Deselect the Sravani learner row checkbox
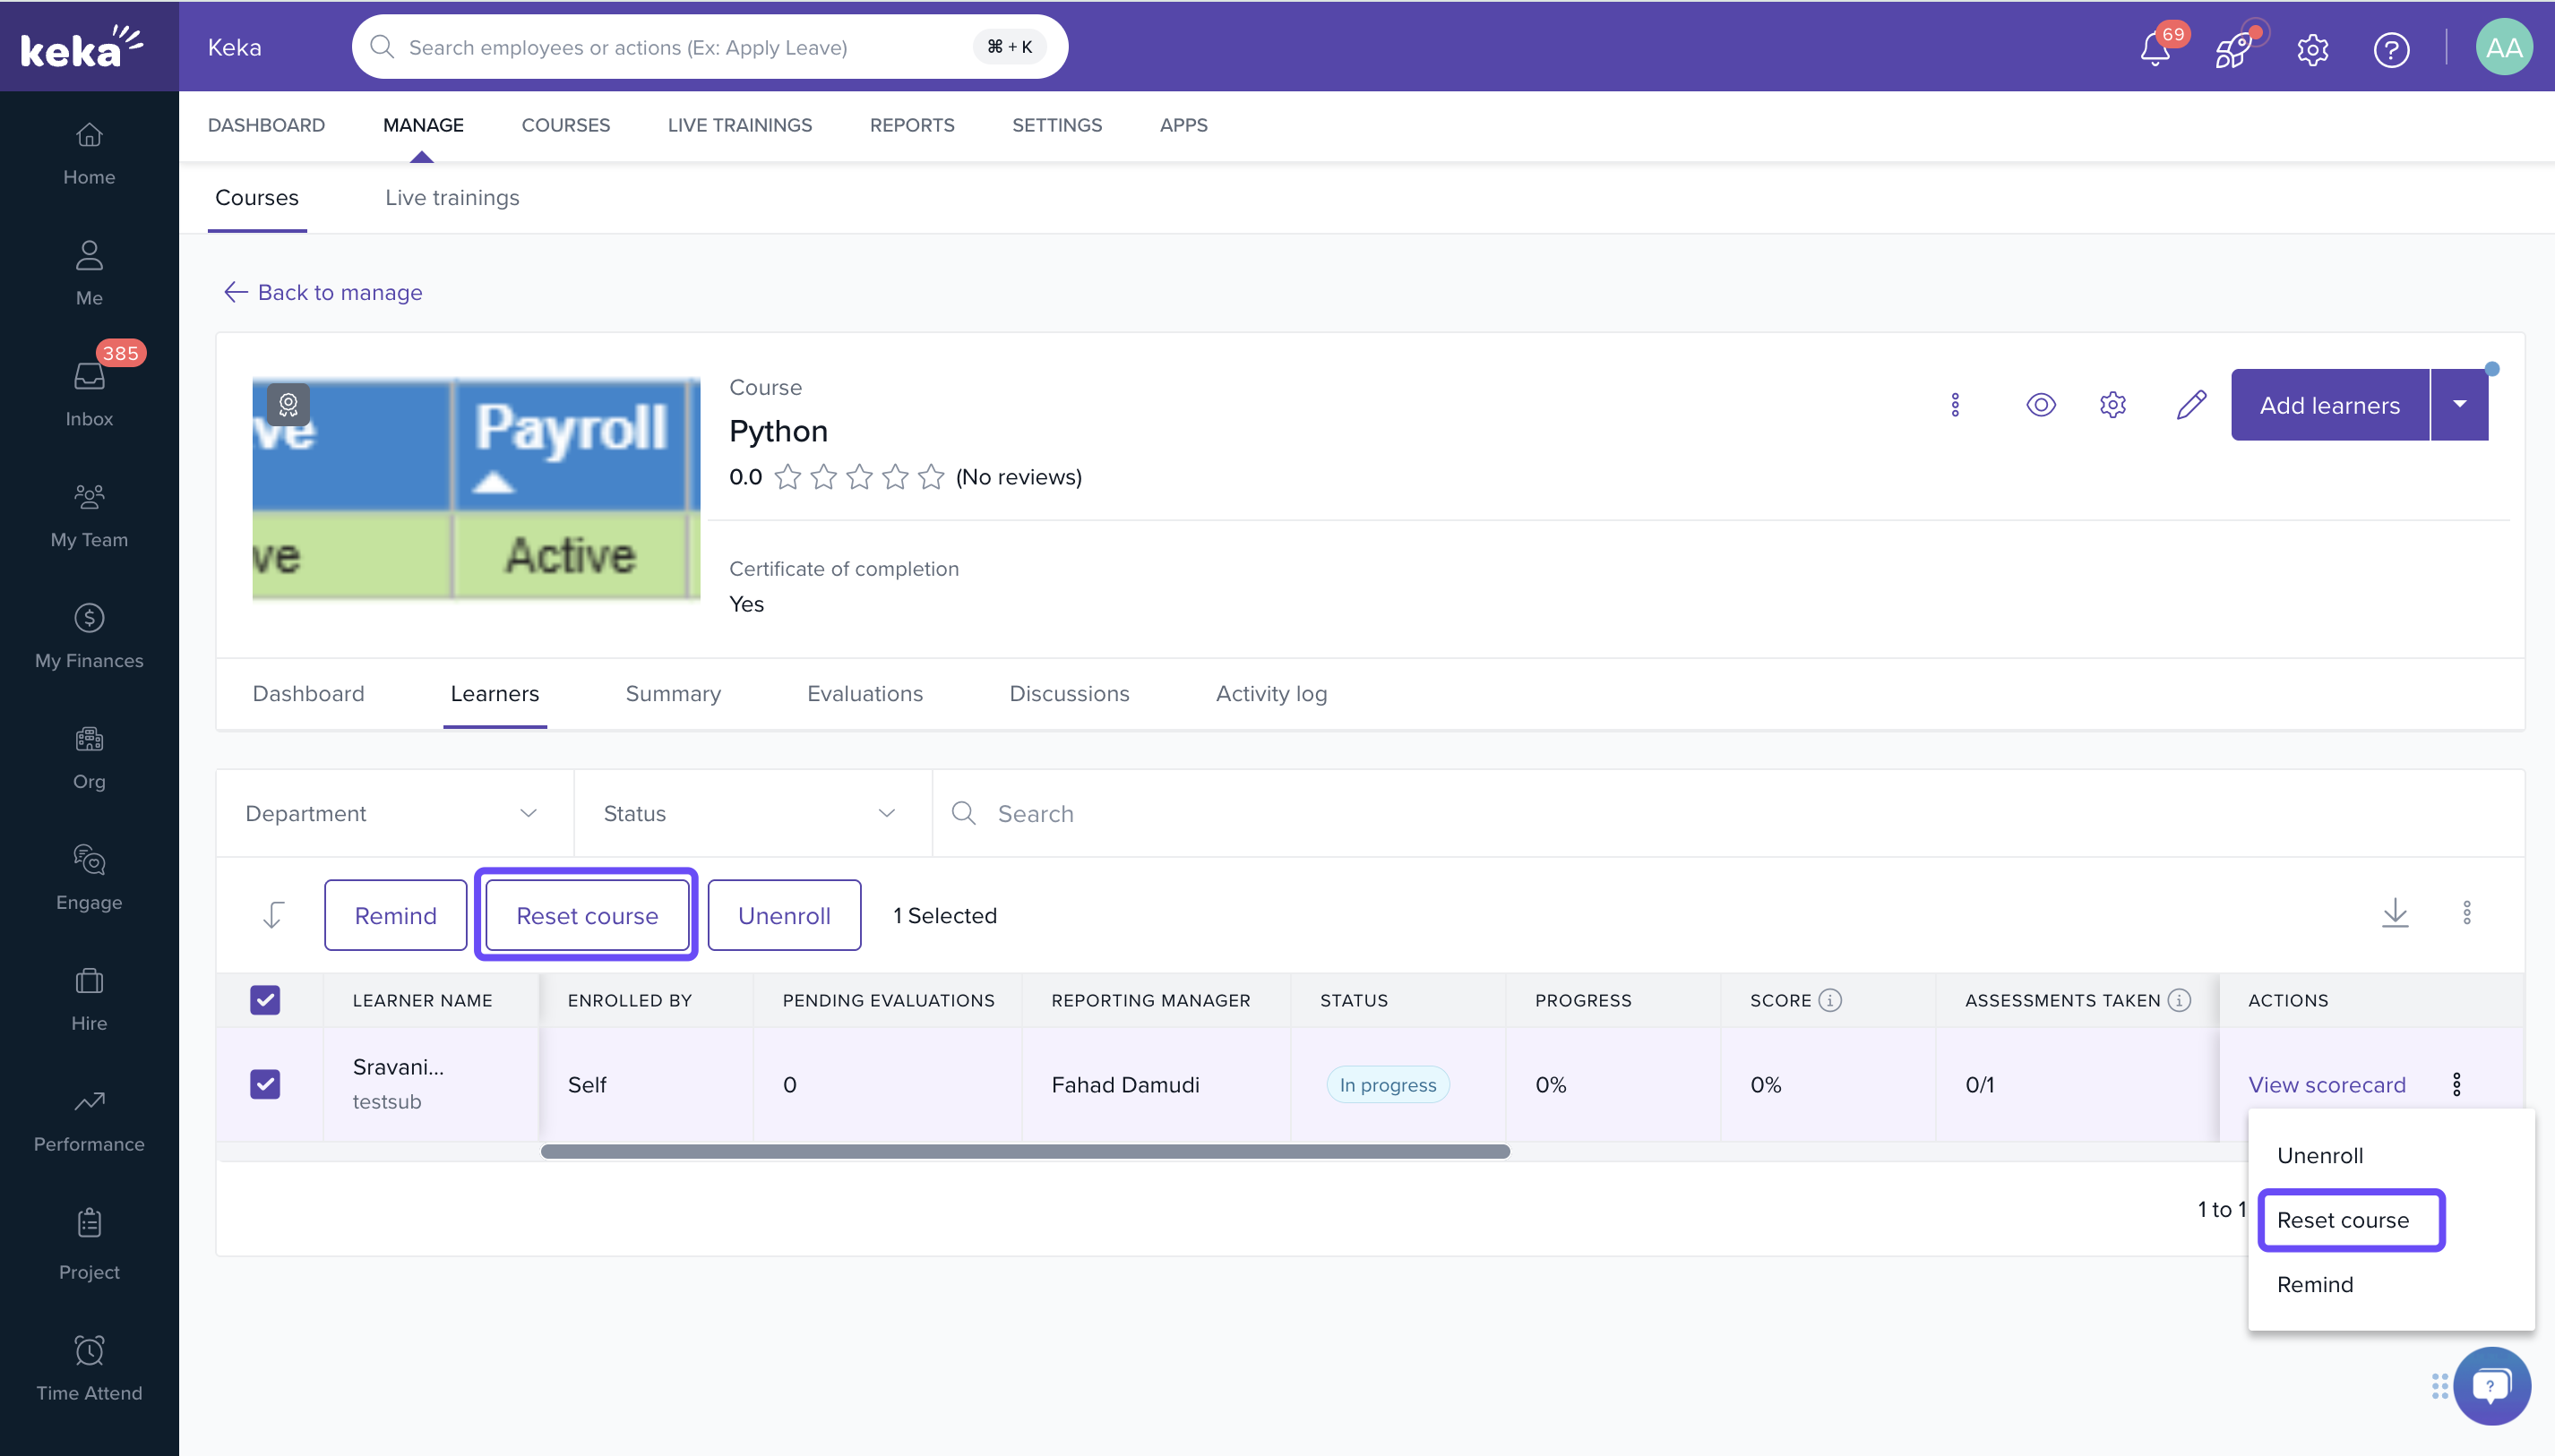2555x1456 pixels. click(265, 1084)
